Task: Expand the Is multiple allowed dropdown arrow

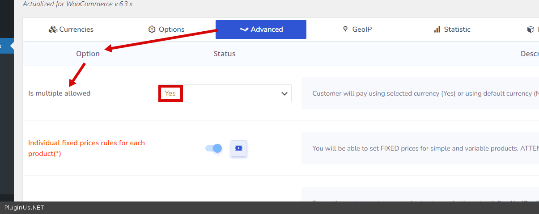Action: coord(284,94)
